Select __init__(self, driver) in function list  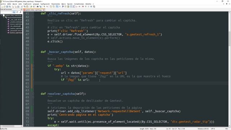[16, 20]
